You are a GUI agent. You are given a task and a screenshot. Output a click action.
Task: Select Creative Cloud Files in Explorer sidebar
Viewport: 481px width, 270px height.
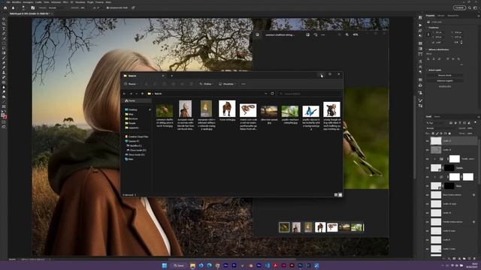coord(137,136)
